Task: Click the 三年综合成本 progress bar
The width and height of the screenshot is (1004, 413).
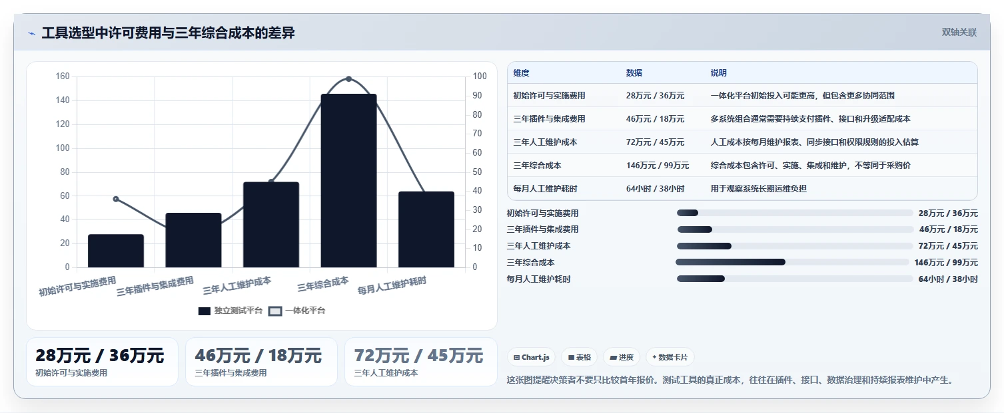Action: (x=793, y=262)
